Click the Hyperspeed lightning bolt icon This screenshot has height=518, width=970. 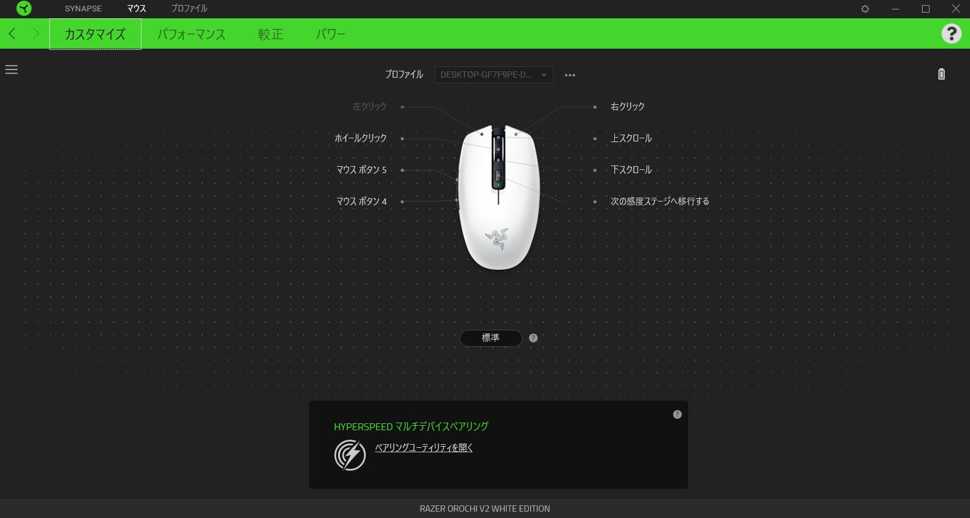(350, 454)
